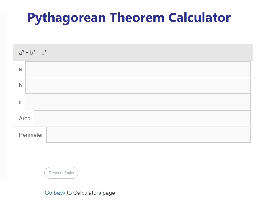Click the c field label
The height and width of the screenshot is (218, 275).
tap(20, 102)
